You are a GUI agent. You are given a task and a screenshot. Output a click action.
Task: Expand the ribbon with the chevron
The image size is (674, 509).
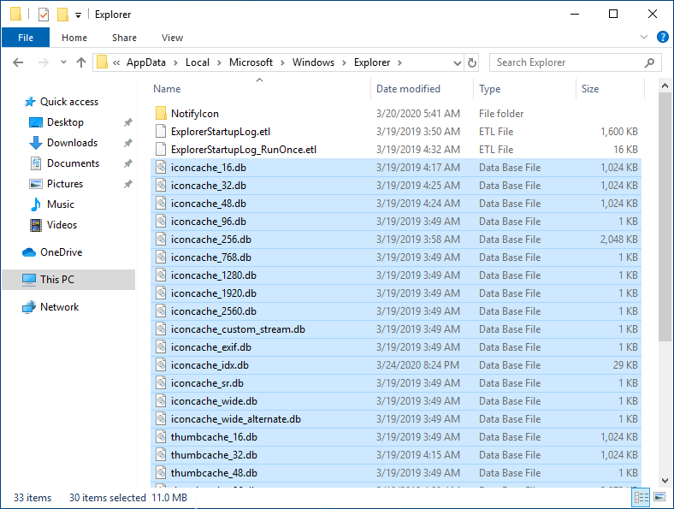coord(644,37)
